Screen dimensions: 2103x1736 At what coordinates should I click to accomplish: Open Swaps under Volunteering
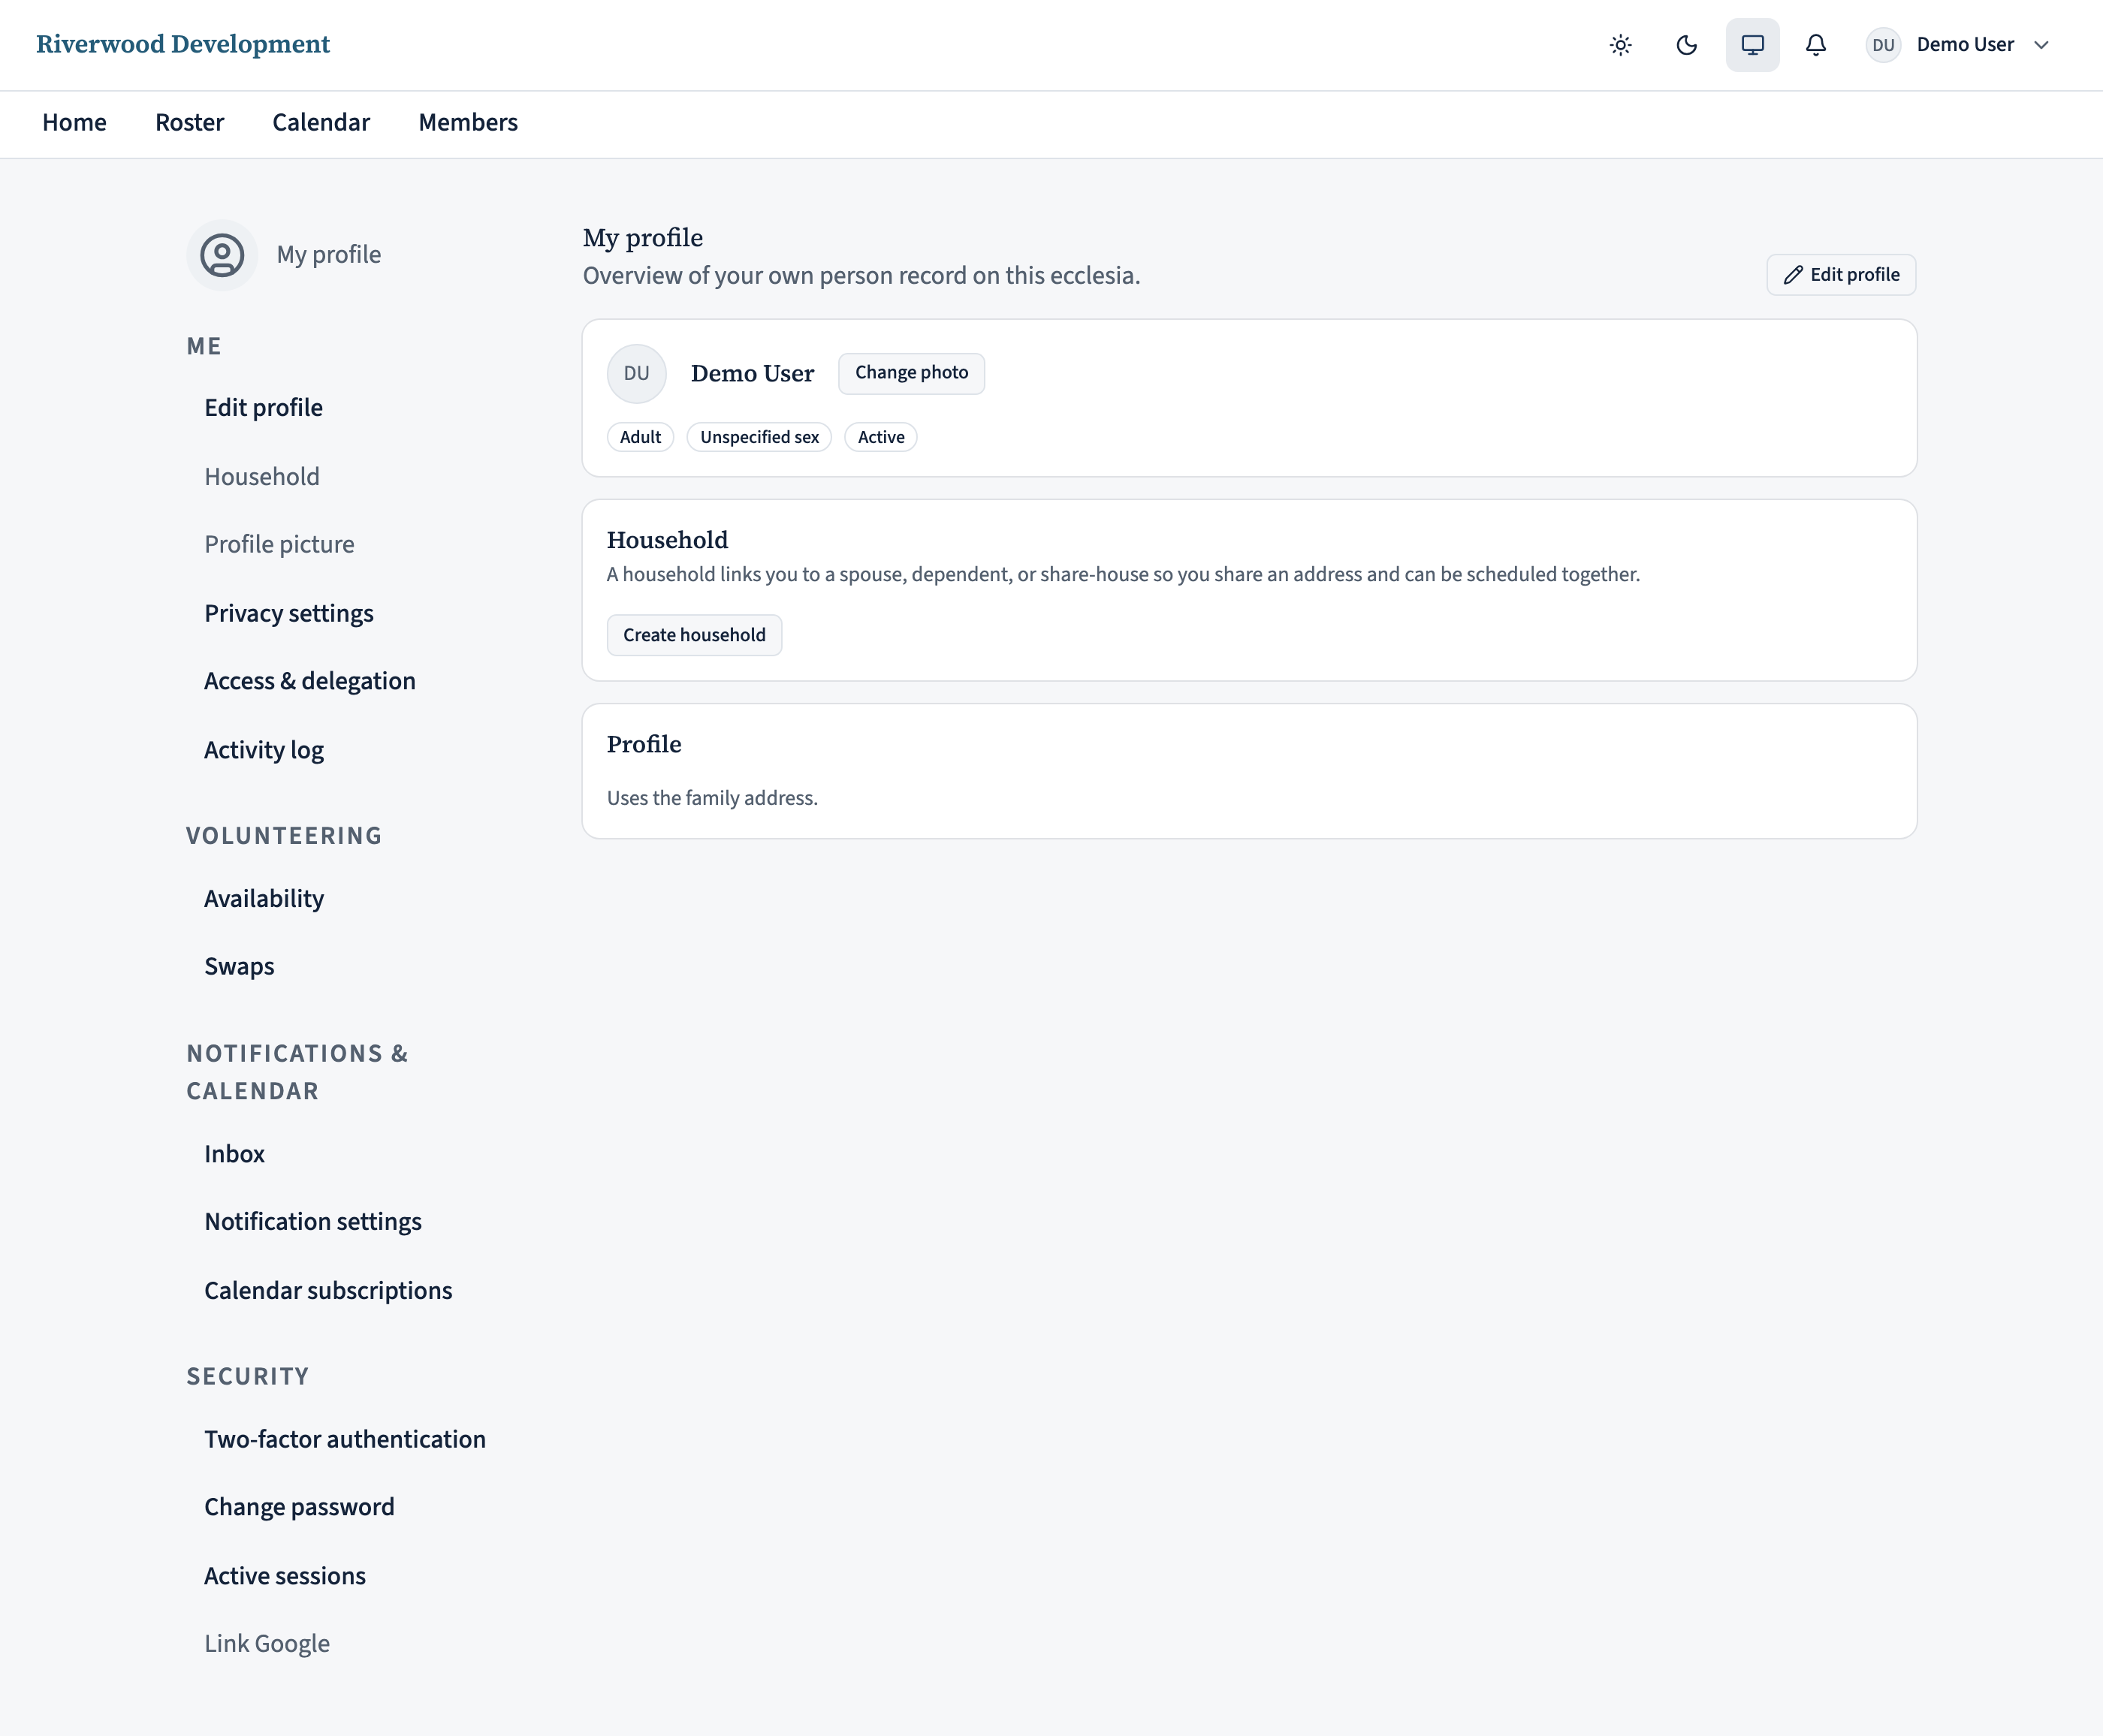(239, 966)
